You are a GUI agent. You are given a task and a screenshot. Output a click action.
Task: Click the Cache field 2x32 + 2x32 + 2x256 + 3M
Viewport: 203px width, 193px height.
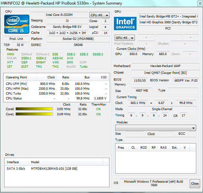pos(67,33)
